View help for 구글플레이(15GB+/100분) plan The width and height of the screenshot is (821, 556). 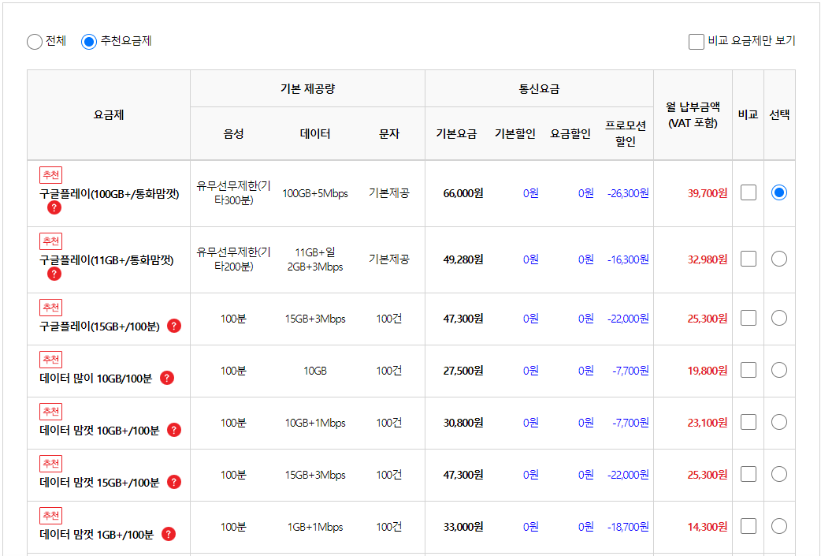173,324
